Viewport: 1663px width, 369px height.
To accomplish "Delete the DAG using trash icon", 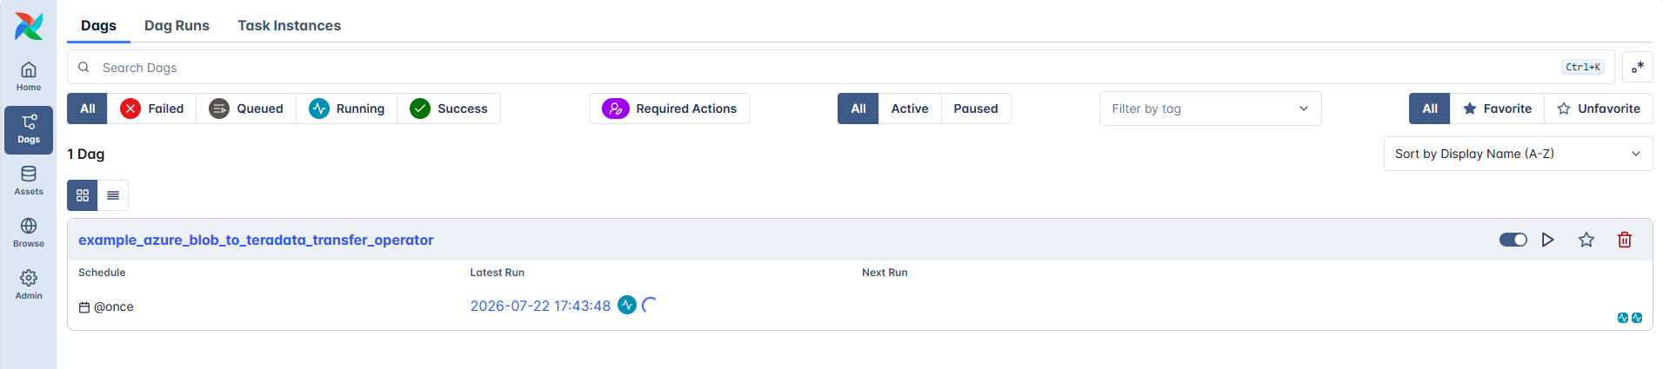I will (1625, 240).
